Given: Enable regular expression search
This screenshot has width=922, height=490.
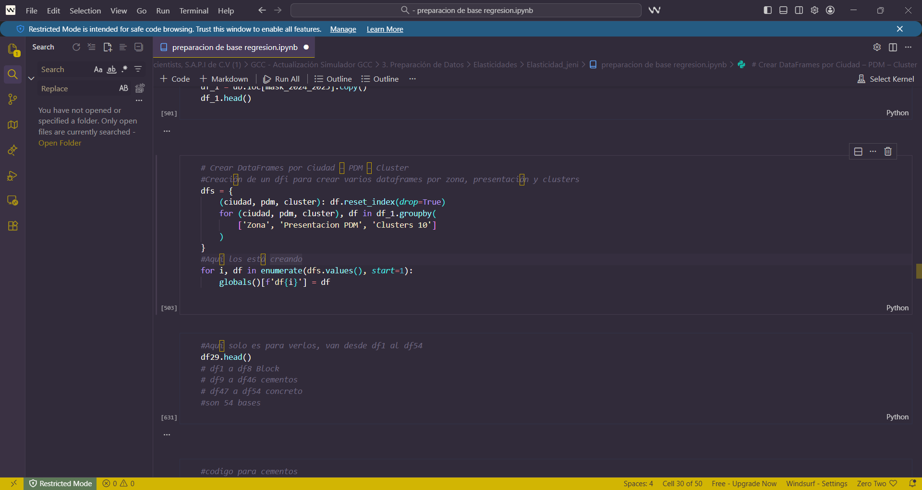Looking at the screenshot, I should 124,70.
